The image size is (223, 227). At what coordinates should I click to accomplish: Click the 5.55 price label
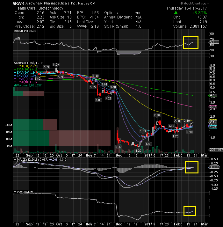(93, 87)
